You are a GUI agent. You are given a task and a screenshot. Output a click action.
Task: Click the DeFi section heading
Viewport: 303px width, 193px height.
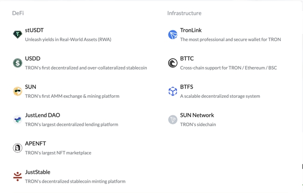click(x=18, y=13)
